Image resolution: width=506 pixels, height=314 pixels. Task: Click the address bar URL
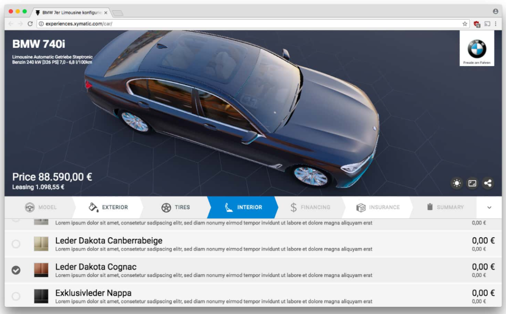[x=79, y=24]
